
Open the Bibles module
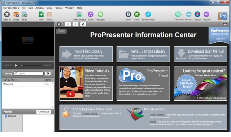coord(128,14)
